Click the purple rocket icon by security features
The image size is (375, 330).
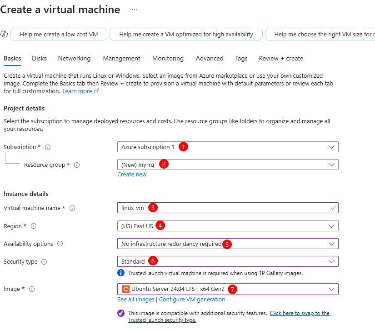click(121, 313)
